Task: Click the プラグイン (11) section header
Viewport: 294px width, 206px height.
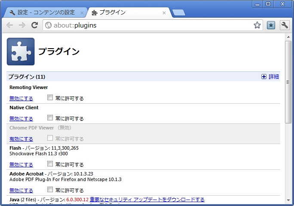Action: (143, 77)
